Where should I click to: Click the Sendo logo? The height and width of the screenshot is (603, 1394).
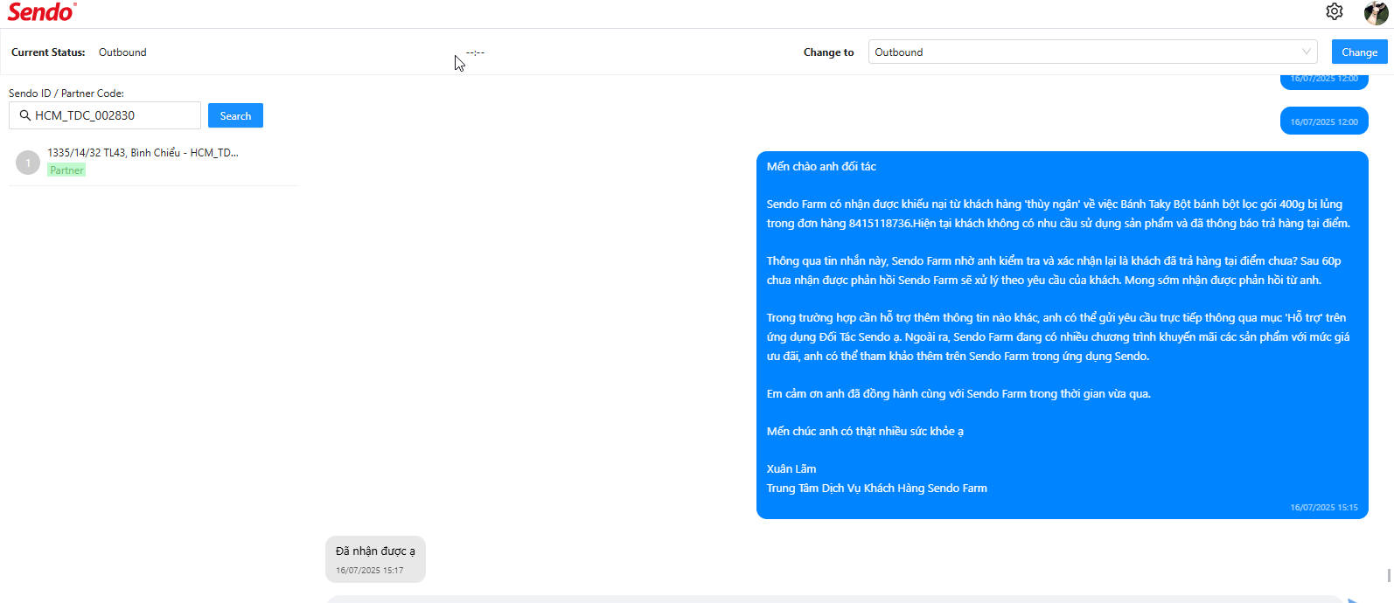[x=42, y=12]
